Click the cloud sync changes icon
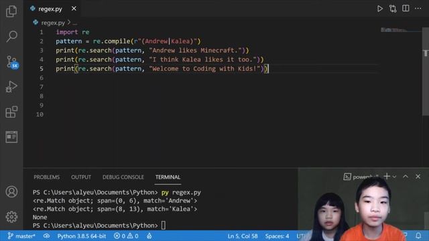429x241 pixels. coord(46,236)
